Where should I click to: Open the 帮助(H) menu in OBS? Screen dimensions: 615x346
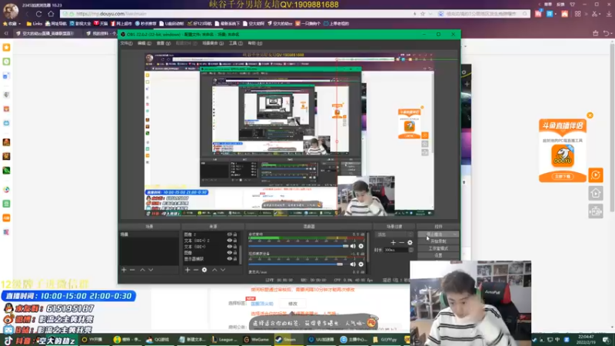pyautogui.click(x=255, y=43)
